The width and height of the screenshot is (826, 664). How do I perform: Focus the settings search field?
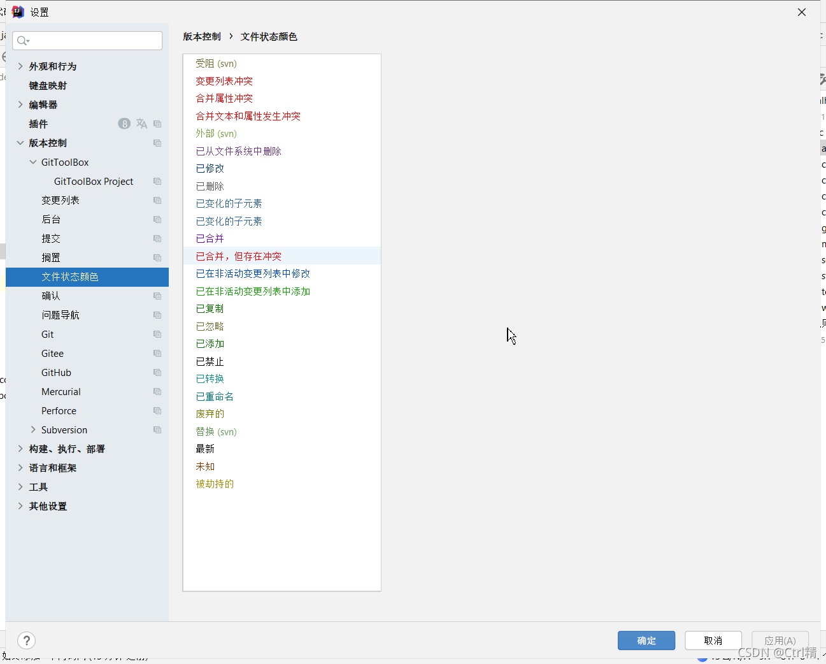pyautogui.click(x=87, y=41)
